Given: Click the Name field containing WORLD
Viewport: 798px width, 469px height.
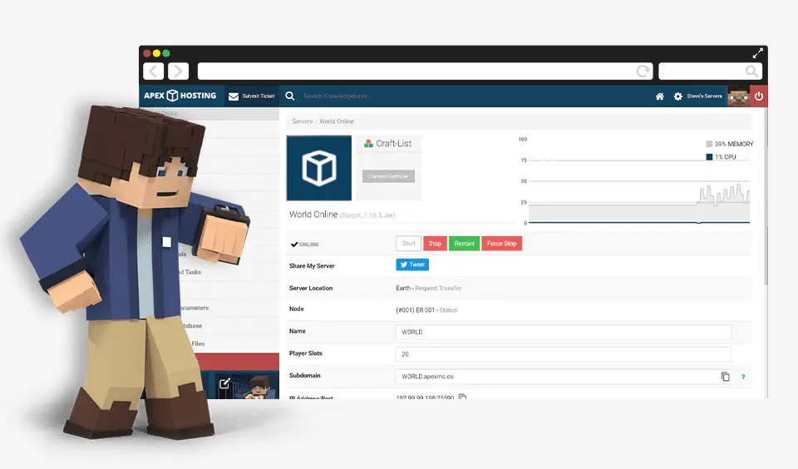Looking at the screenshot, I should tap(564, 332).
